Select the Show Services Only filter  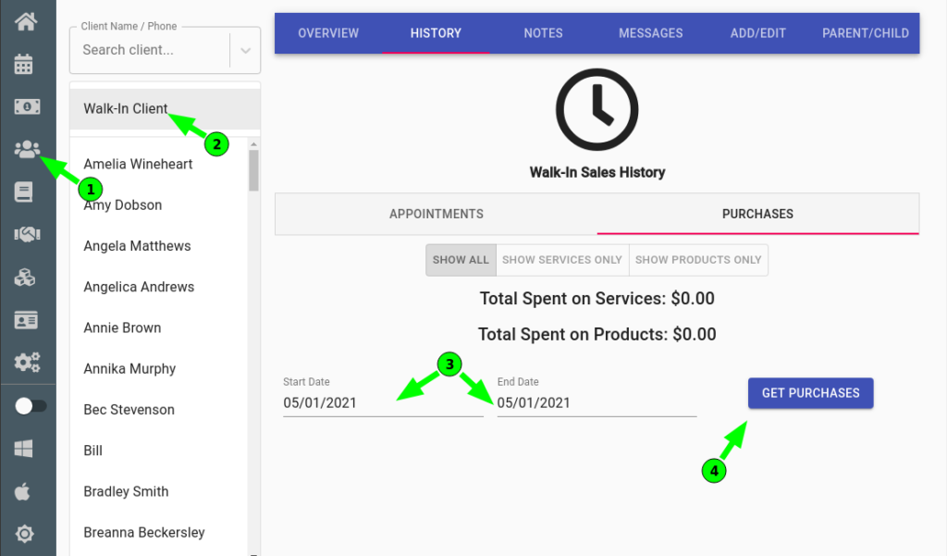point(562,260)
